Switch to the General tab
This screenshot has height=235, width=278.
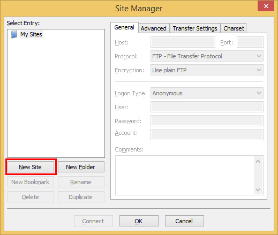124,27
